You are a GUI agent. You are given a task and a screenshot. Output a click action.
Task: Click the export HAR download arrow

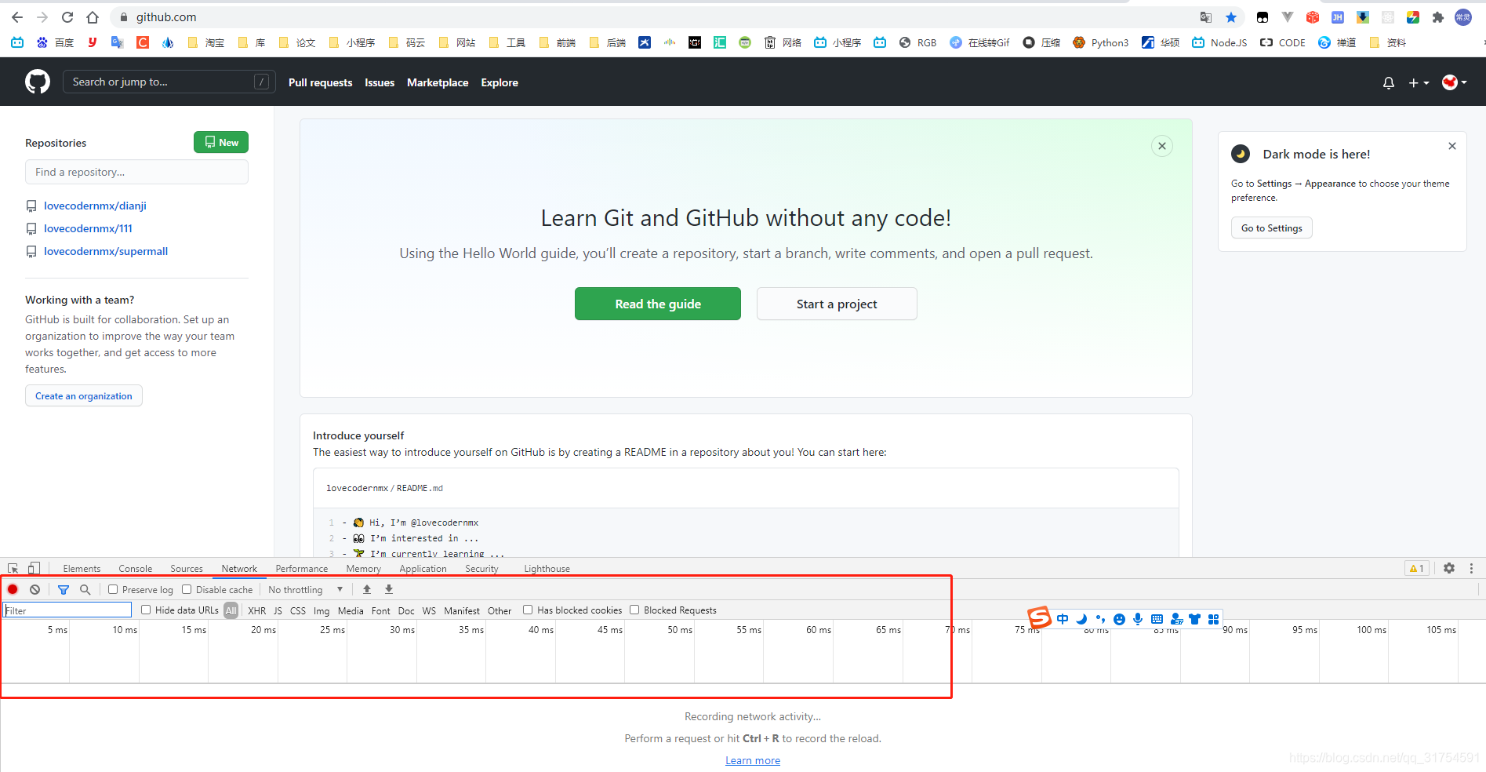click(389, 589)
